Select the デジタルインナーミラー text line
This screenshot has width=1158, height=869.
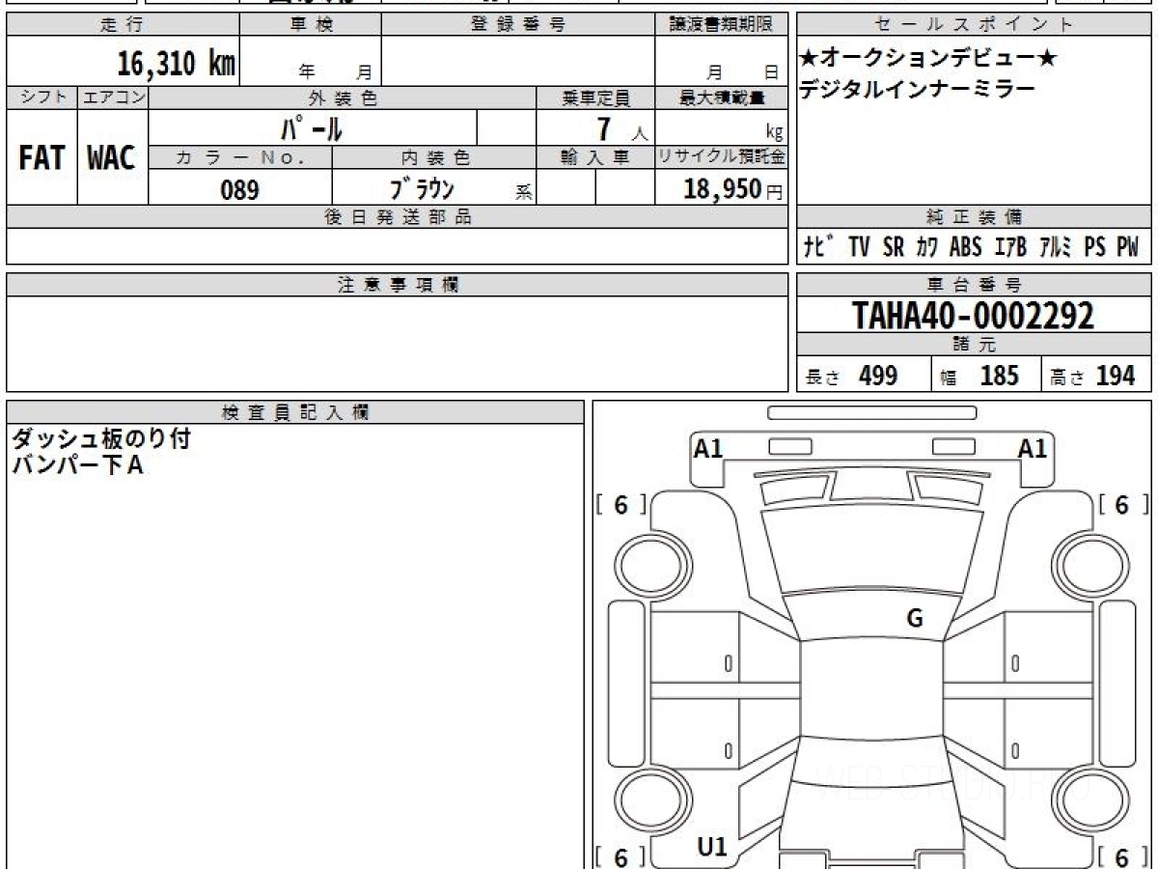coord(917,89)
